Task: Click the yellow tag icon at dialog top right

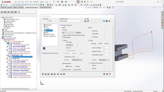Action: pos(109,21)
